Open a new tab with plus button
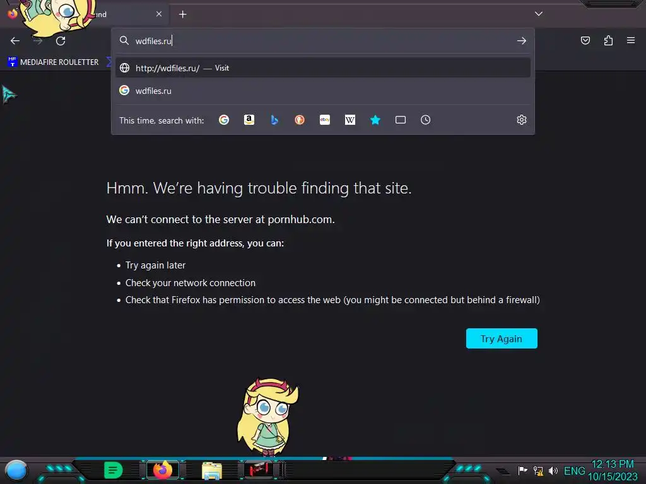The image size is (646, 484). (182, 14)
